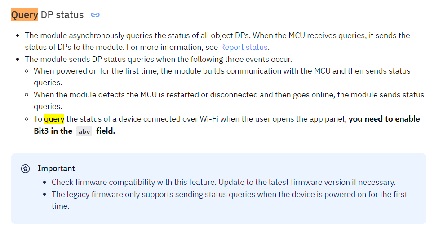Click the 'MCU is restarted or disconnected' item
Screen dimensions: 443x232
coord(229,101)
